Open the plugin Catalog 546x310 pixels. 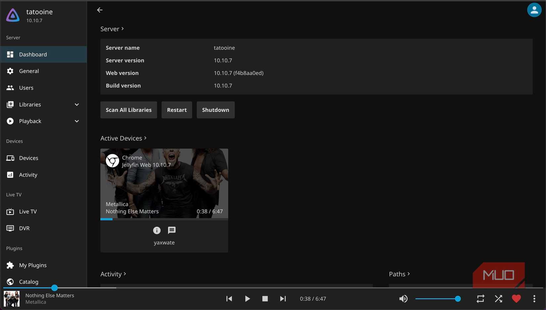pos(44,282)
